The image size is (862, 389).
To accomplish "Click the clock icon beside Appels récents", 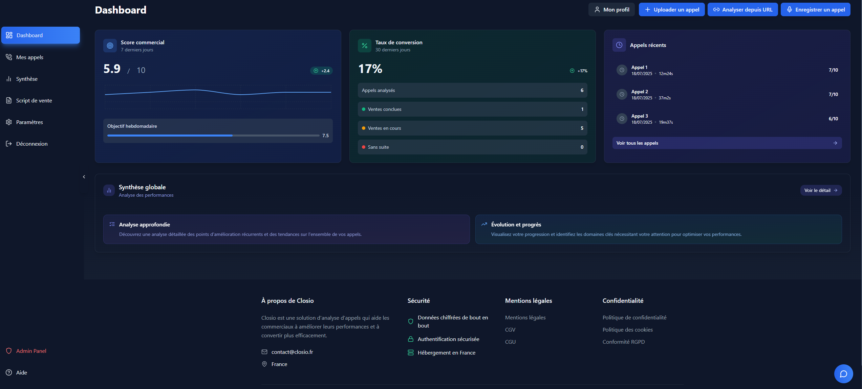I will [619, 45].
